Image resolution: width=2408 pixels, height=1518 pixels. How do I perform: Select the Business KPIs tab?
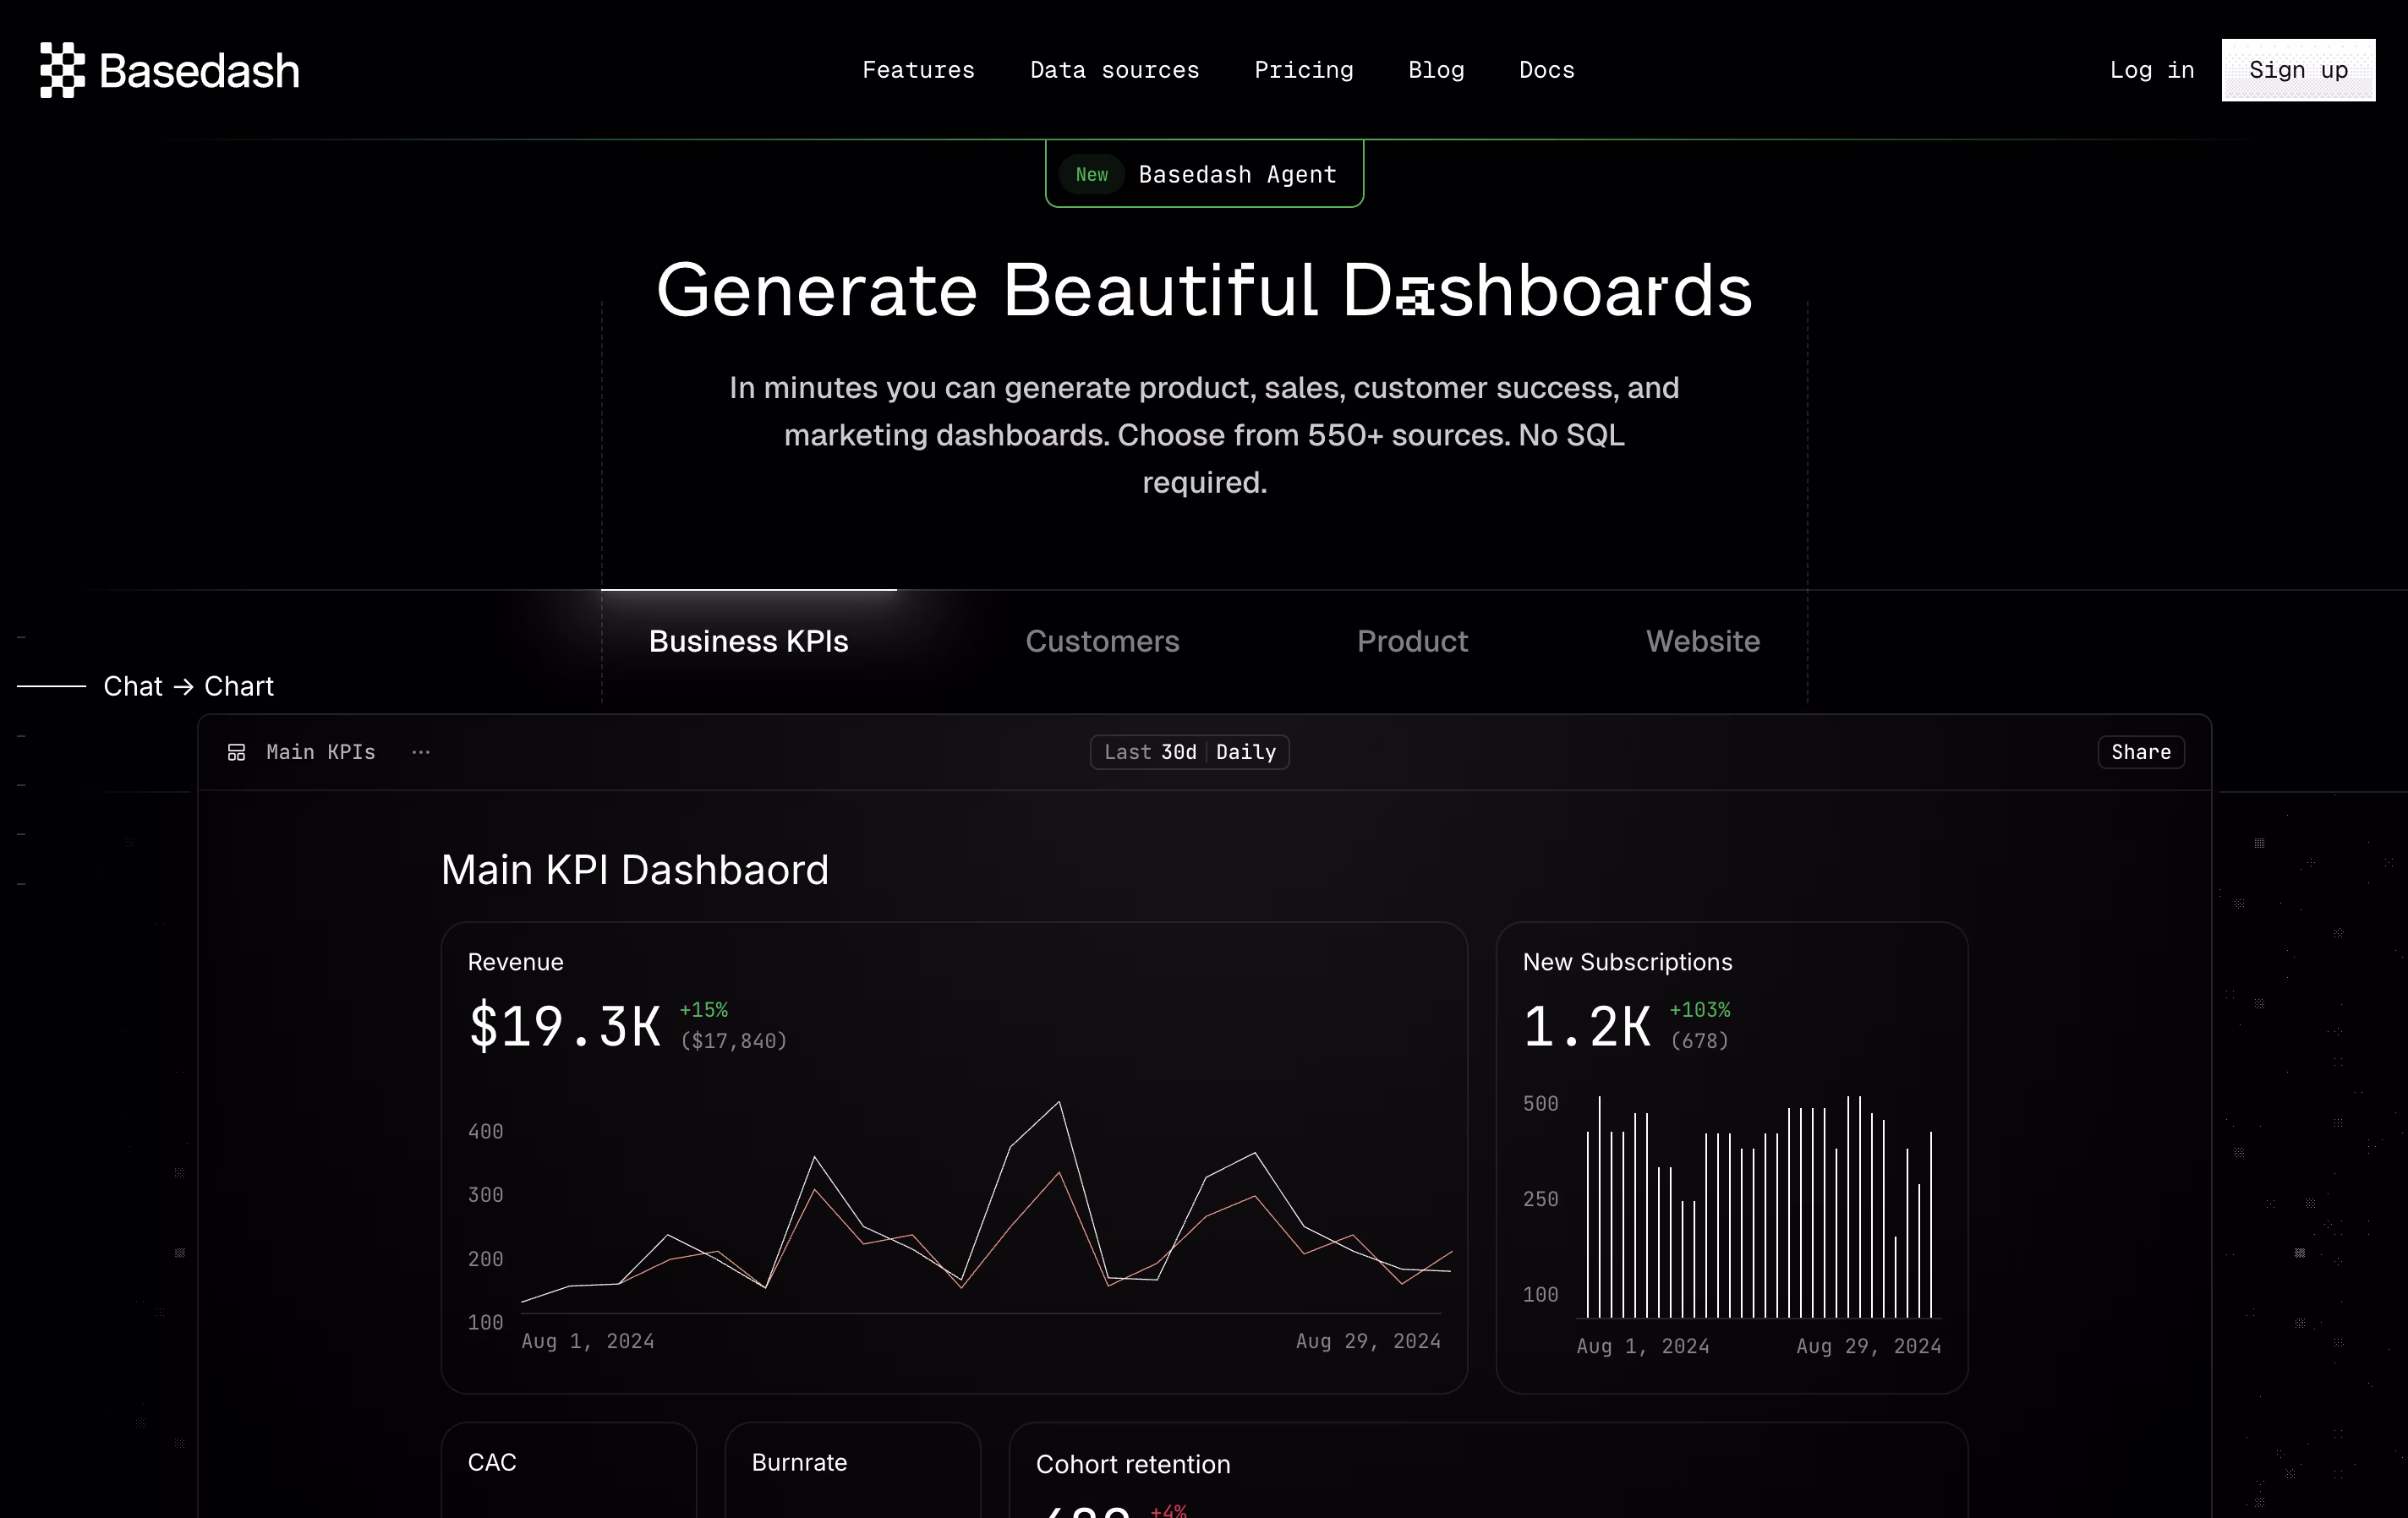[x=748, y=641]
